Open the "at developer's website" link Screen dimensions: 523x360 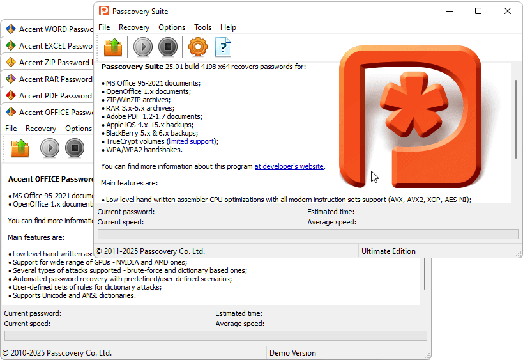click(289, 166)
